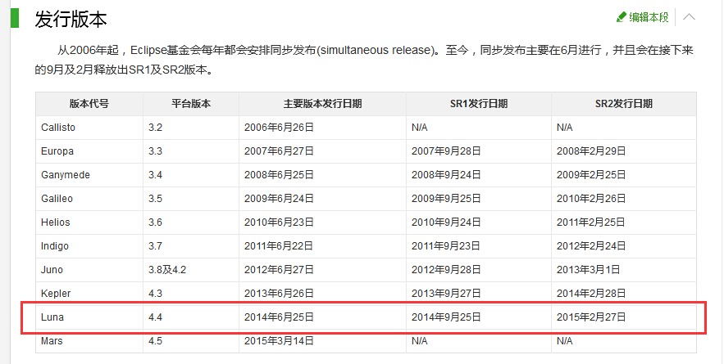
Task: Select the Europa version name cell
Action: click(57, 151)
